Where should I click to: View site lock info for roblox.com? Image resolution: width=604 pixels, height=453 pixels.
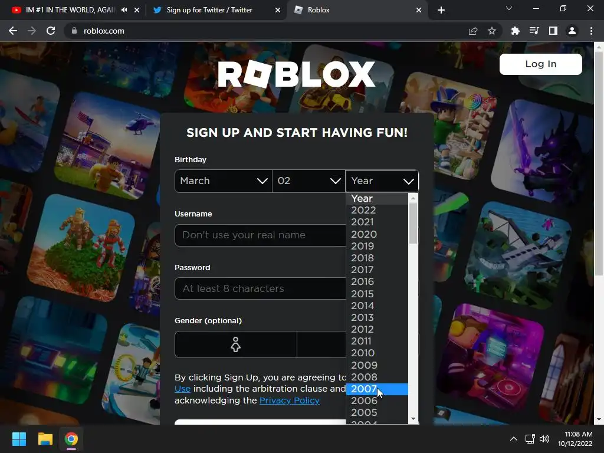74,31
